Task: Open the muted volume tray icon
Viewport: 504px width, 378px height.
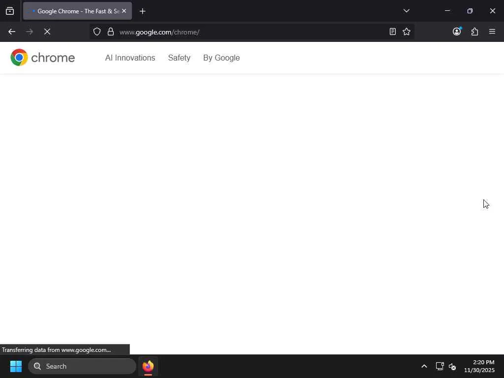Action: click(x=452, y=366)
